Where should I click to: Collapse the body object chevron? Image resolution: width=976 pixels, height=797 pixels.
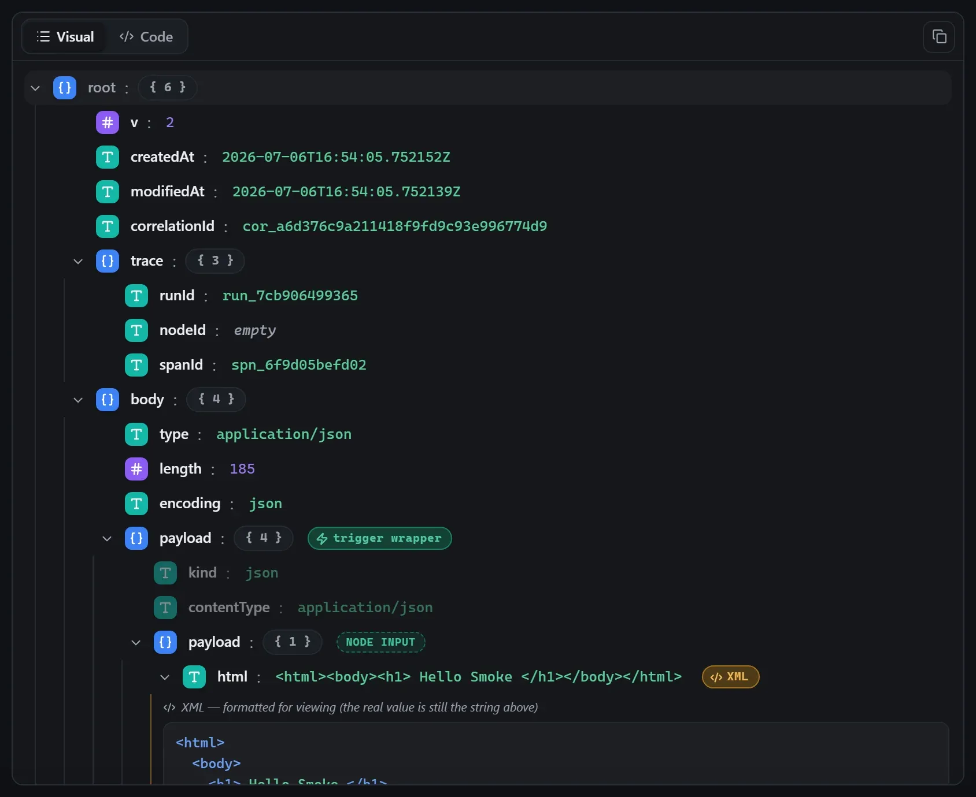click(78, 400)
